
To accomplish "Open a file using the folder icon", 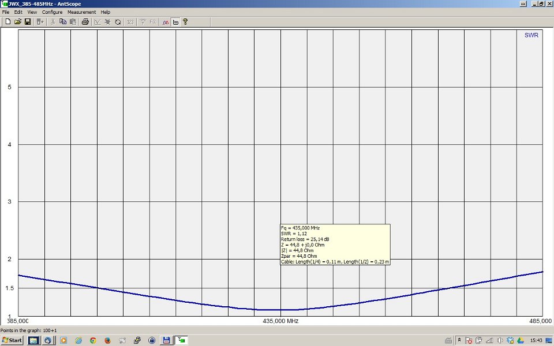I will point(18,22).
